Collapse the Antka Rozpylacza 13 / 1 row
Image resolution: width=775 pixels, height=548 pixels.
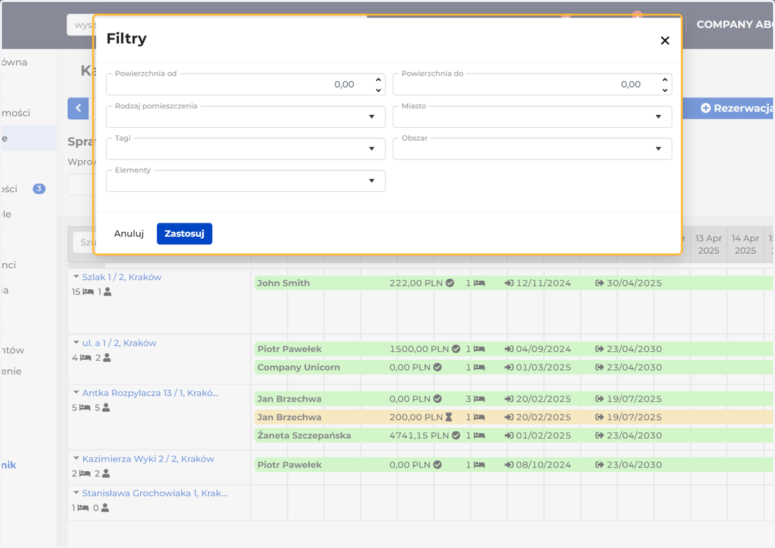(76, 392)
